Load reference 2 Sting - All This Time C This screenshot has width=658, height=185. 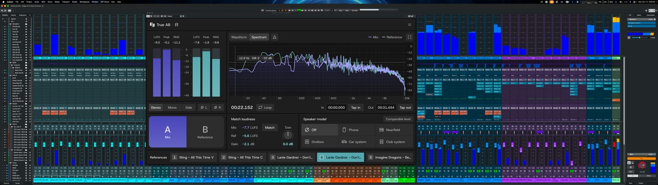click(242, 157)
